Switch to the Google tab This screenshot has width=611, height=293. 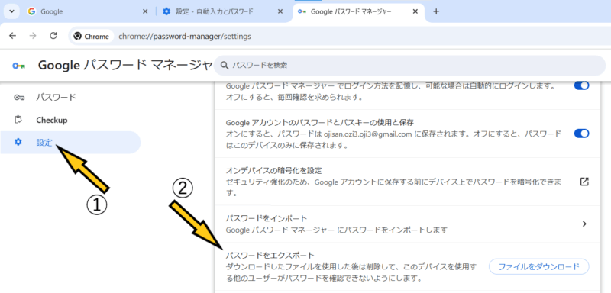click(88, 11)
